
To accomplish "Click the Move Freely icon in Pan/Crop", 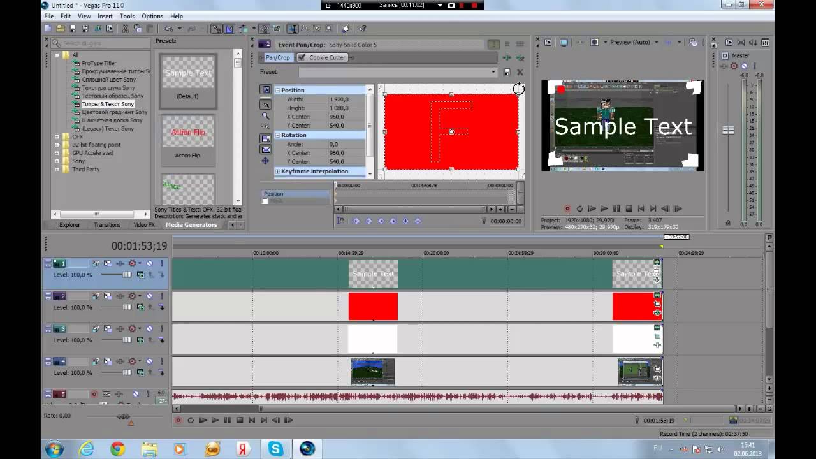I will coord(266,161).
